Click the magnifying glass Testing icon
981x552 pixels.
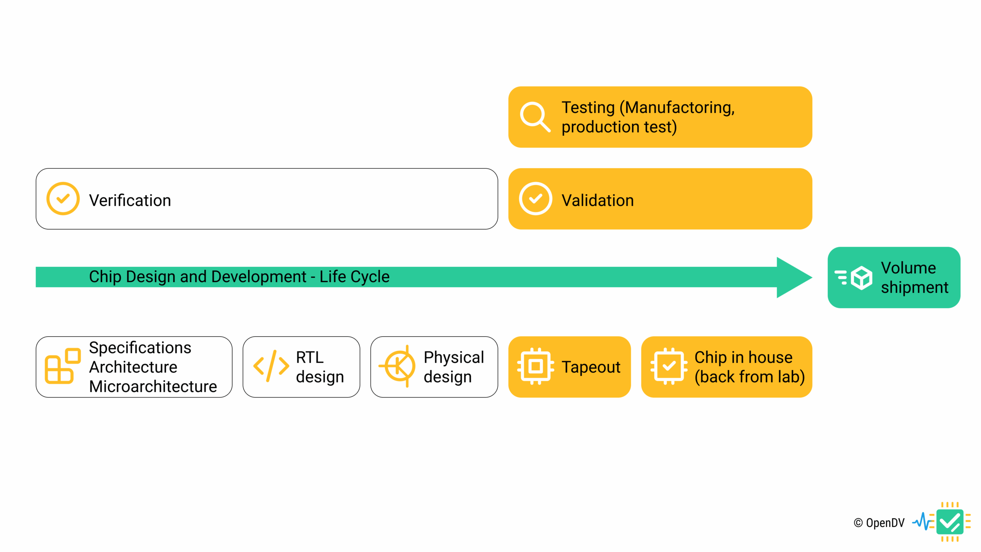tap(535, 117)
